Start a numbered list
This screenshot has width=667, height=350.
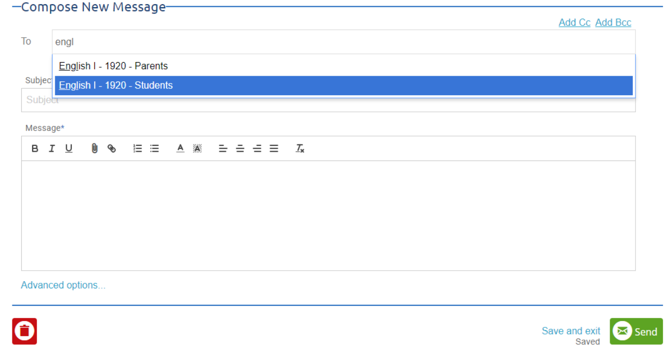coord(138,149)
